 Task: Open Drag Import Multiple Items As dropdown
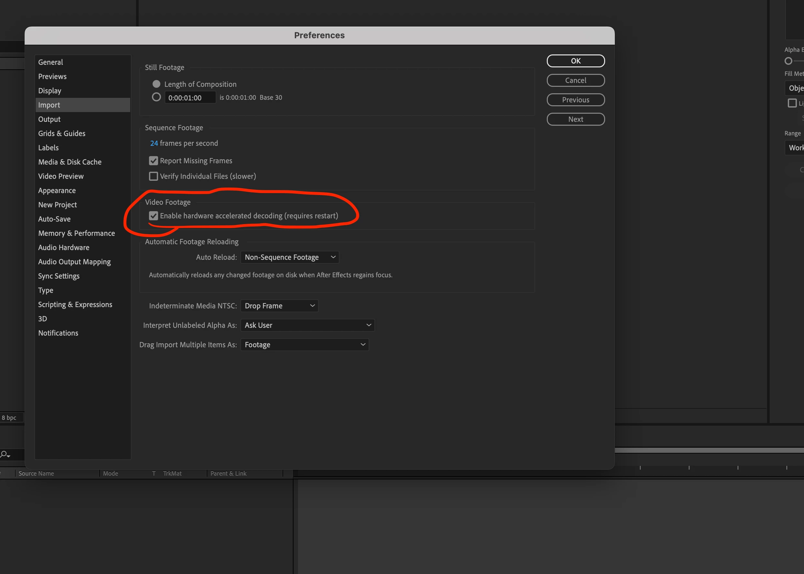304,345
